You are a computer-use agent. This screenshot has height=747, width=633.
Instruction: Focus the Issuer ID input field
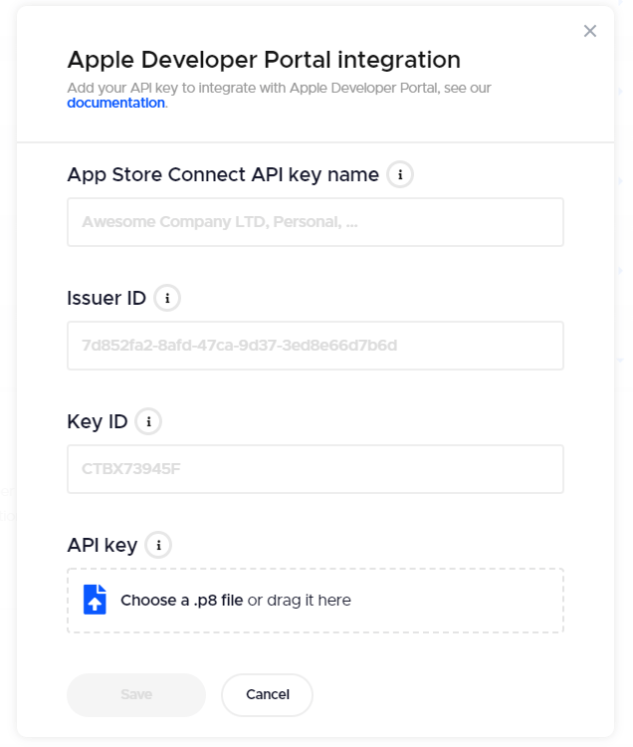[316, 346]
